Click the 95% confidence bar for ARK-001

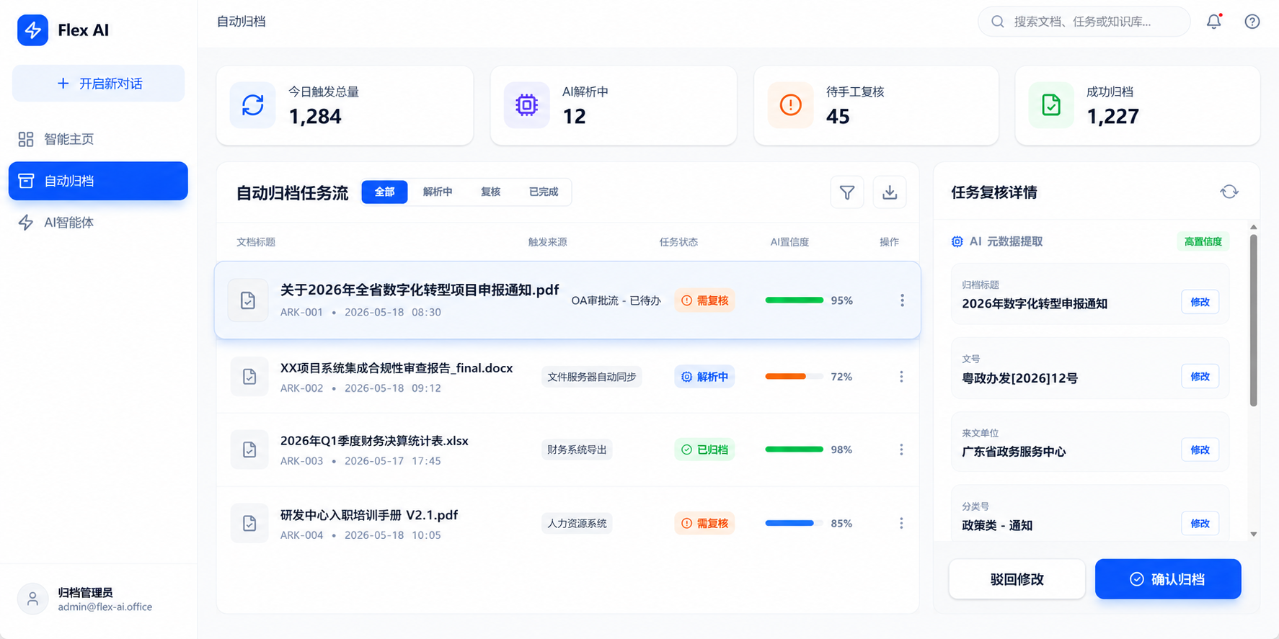click(794, 300)
